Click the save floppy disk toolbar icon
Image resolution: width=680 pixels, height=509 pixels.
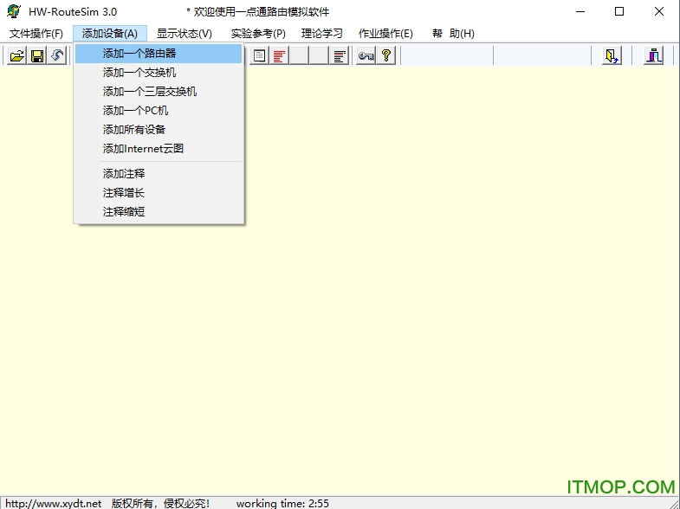point(37,55)
